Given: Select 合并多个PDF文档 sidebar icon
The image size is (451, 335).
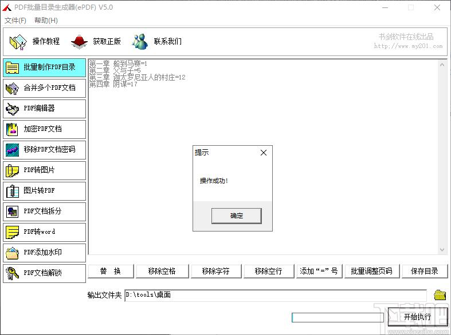Looking at the screenshot, I should [12, 88].
